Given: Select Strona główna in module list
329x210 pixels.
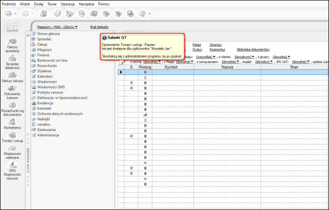Looking at the screenshot, I should pyautogui.click(x=49, y=33).
